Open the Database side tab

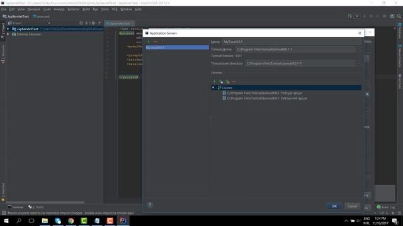pyautogui.click(x=400, y=31)
